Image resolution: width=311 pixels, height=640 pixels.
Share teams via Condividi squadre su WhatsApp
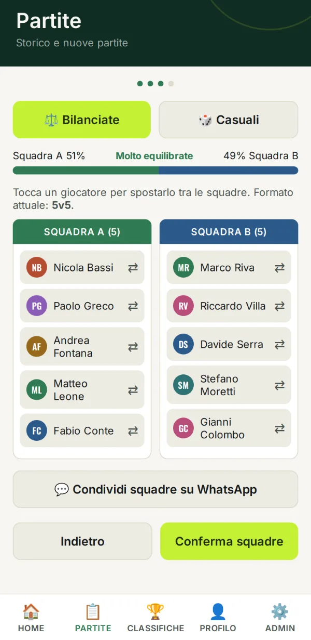(155, 489)
